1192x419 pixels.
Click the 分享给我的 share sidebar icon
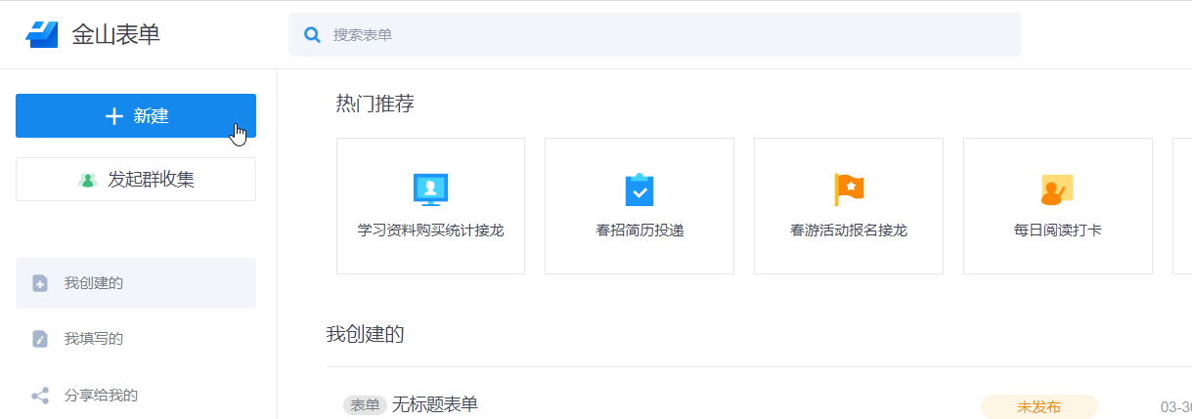pyautogui.click(x=40, y=396)
